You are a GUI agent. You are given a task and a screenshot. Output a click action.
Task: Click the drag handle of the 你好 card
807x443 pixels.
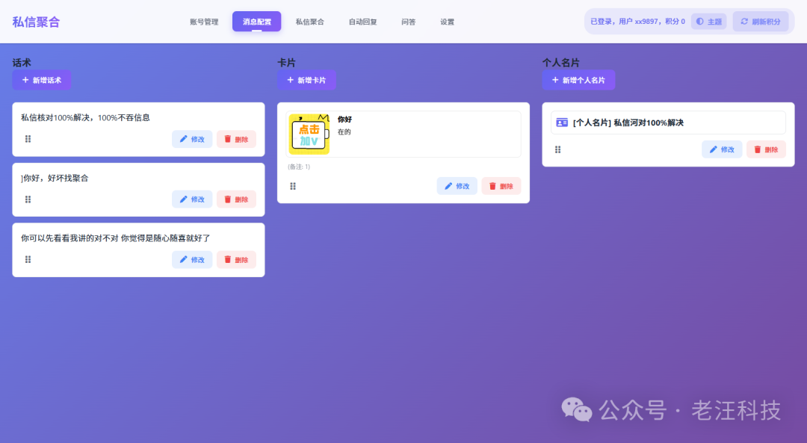[x=293, y=186]
